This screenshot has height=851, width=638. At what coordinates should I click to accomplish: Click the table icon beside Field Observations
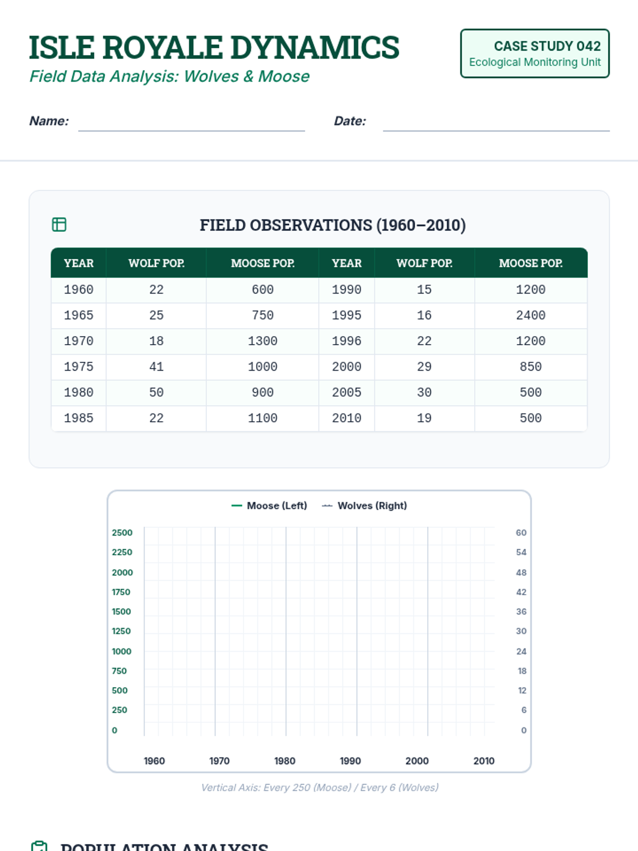[59, 224]
